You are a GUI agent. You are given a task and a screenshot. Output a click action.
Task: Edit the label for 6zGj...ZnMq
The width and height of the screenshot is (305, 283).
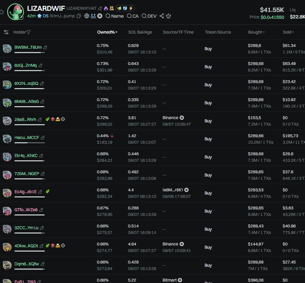40,65
